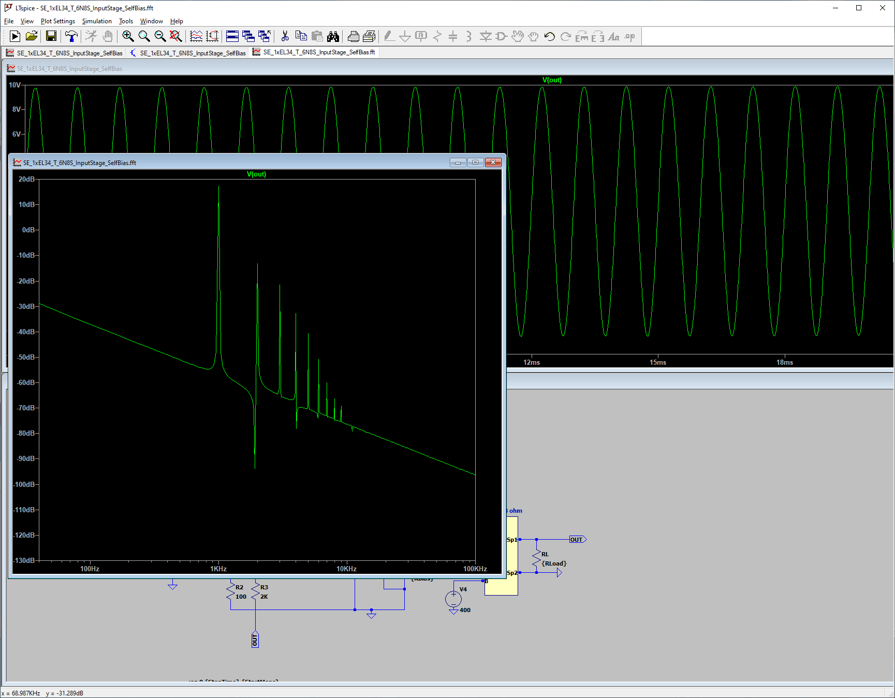Click the New Schematic toolbar icon

[x=15, y=36]
